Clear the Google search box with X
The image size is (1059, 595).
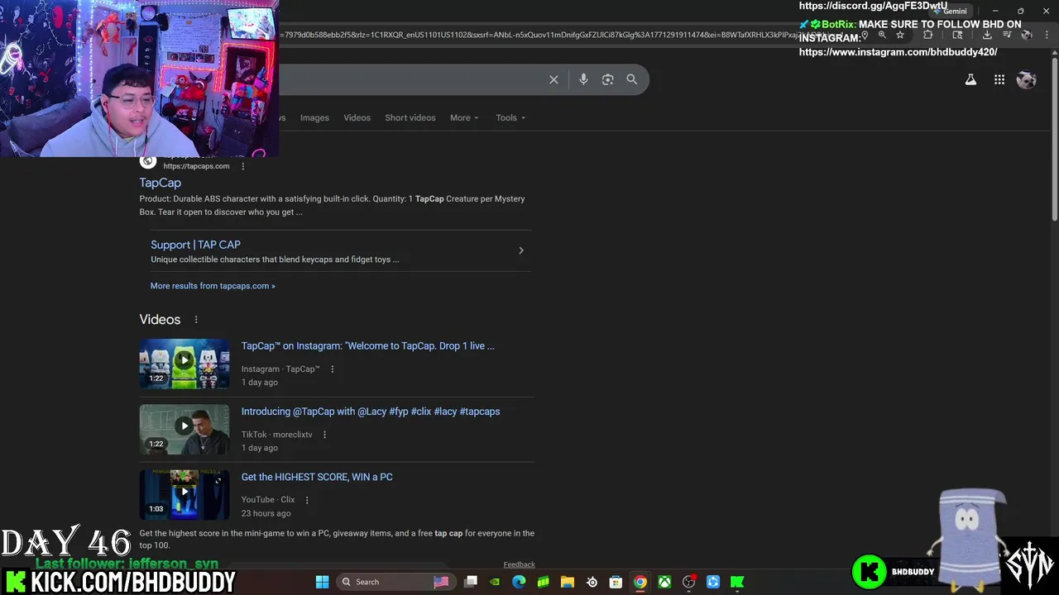tap(553, 79)
